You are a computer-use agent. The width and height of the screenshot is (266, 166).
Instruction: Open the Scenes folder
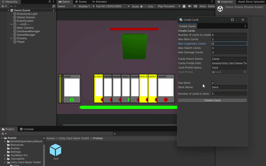(13, 148)
